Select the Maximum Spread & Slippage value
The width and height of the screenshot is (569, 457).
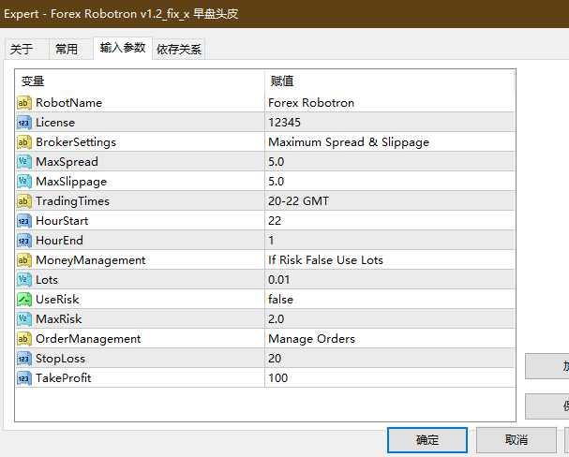tap(349, 142)
